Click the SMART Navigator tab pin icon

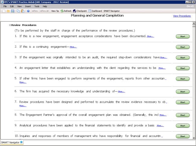click(x=21, y=142)
